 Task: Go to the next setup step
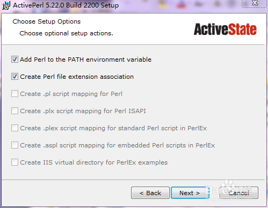tap(190, 193)
